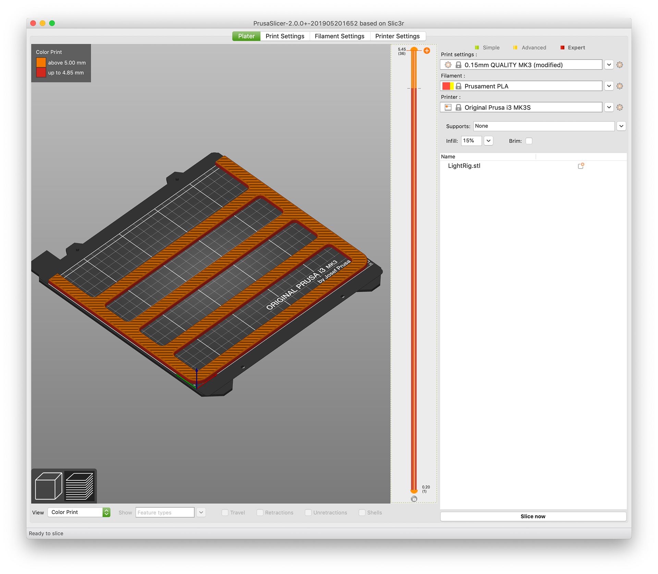Open printer settings gear icon
658x574 pixels.
pos(620,107)
